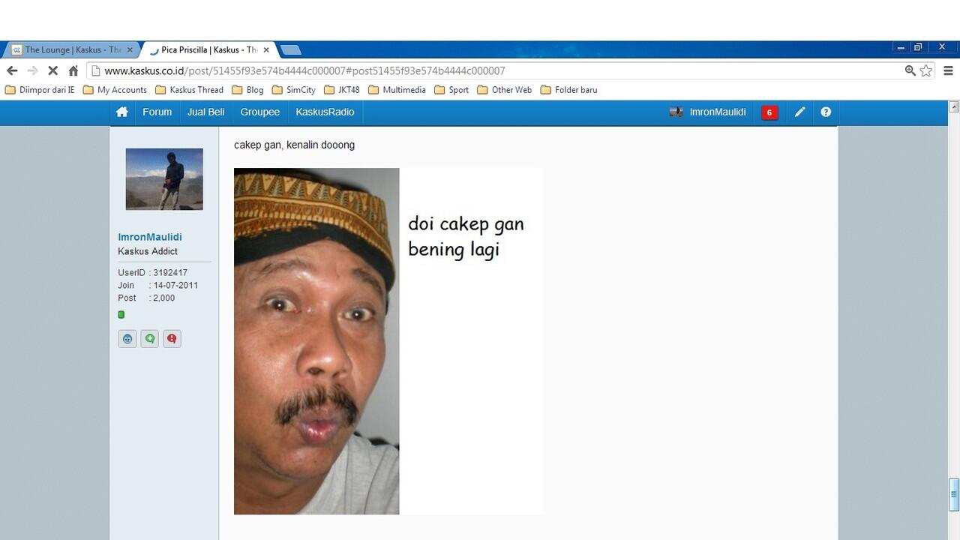
Task: Expand the JKT48 bookmarks folder
Action: tap(342, 90)
